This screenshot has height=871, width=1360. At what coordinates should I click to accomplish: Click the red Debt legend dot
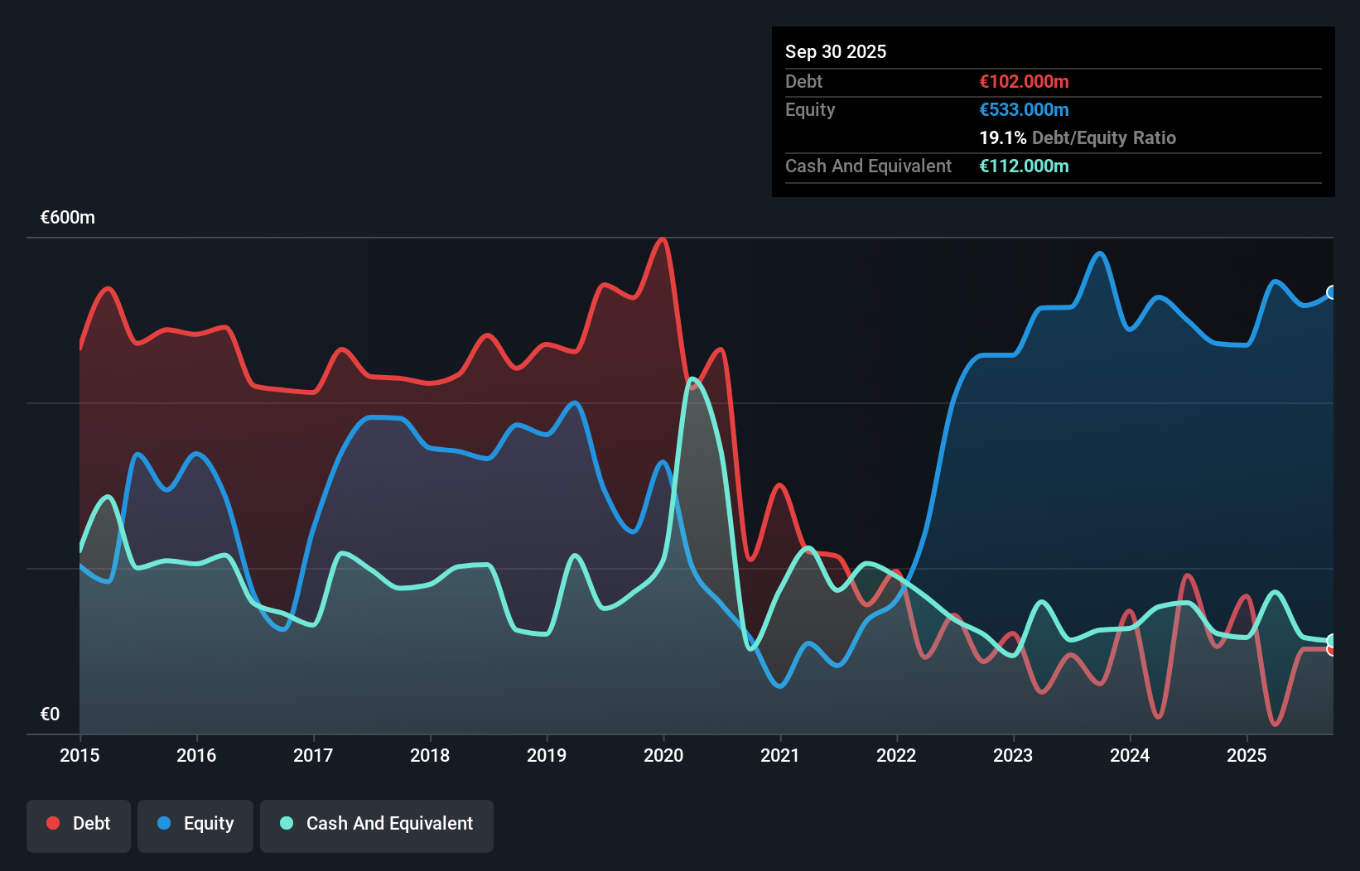pyautogui.click(x=51, y=823)
